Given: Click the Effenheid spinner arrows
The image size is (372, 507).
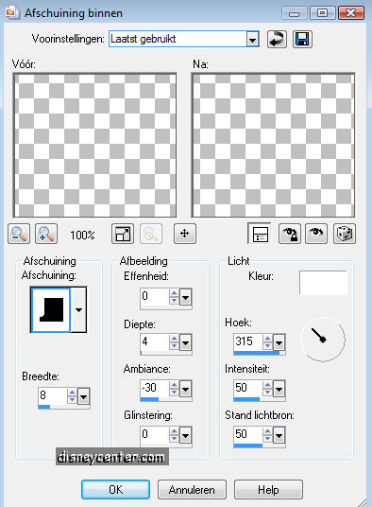Looking at the screenshot, I should [x=175, y=297].
